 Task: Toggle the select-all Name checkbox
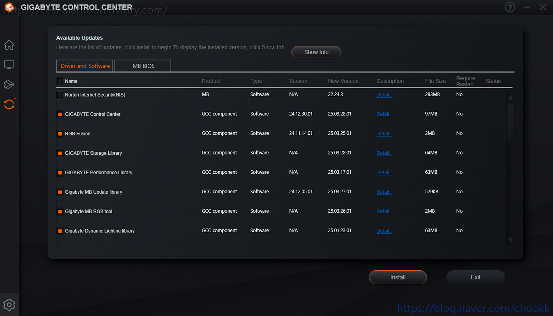(60, 81)
